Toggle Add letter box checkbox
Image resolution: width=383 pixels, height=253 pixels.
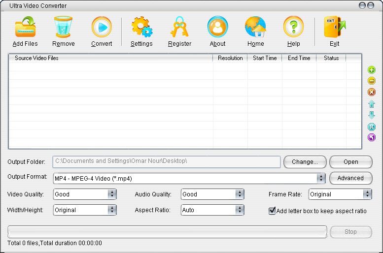pyautogui.click(x=272, y=211)
